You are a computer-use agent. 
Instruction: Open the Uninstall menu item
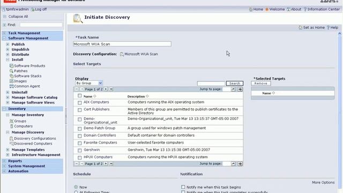tap(19, 92)
